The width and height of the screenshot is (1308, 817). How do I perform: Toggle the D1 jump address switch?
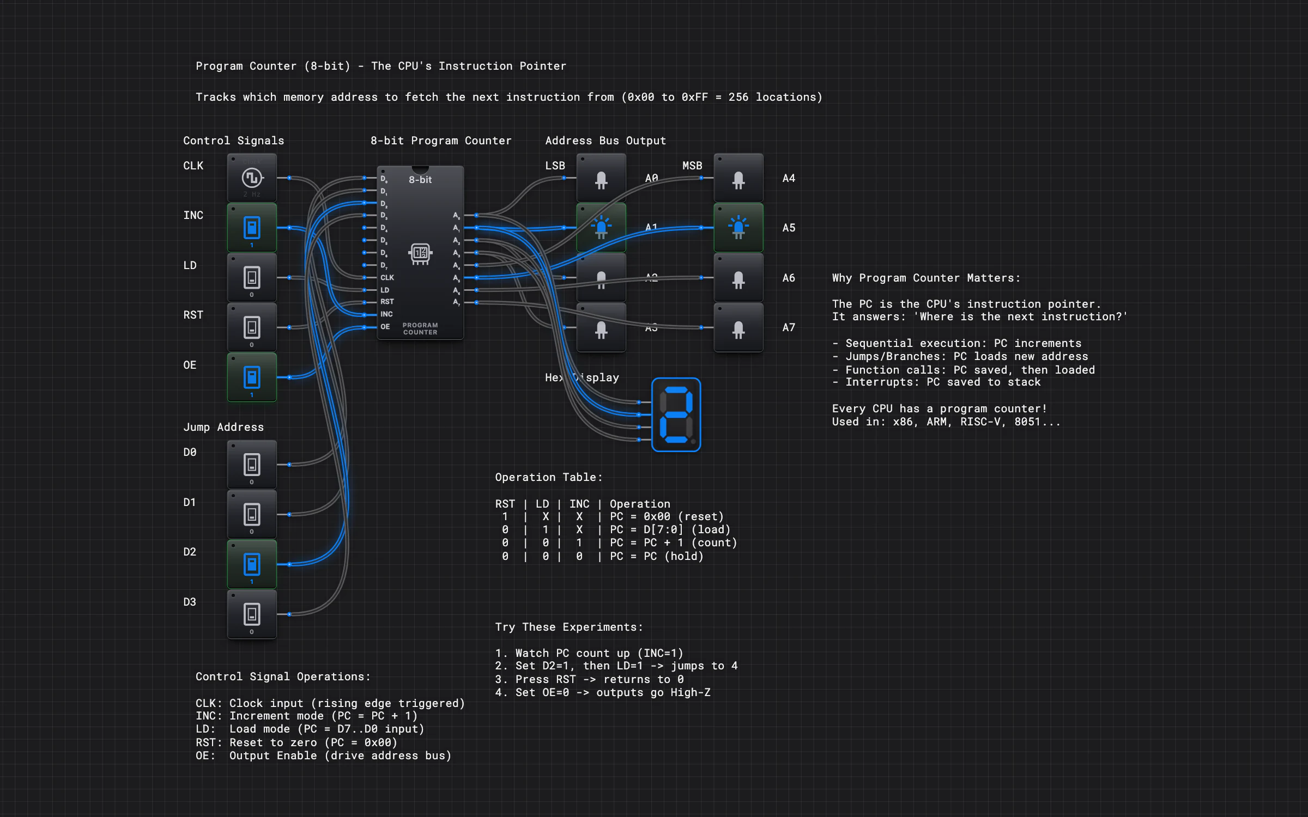pyautogui.click(x=252, y=515)
